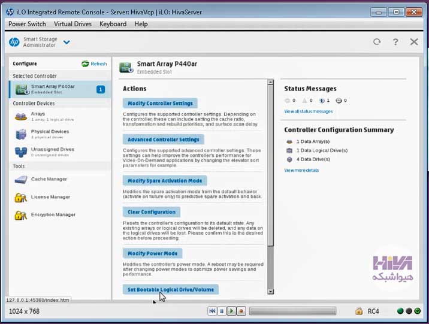Click the green play button in the console bar
The height and width of the screenshot is (324, 429).
click(x=231, y=311)
